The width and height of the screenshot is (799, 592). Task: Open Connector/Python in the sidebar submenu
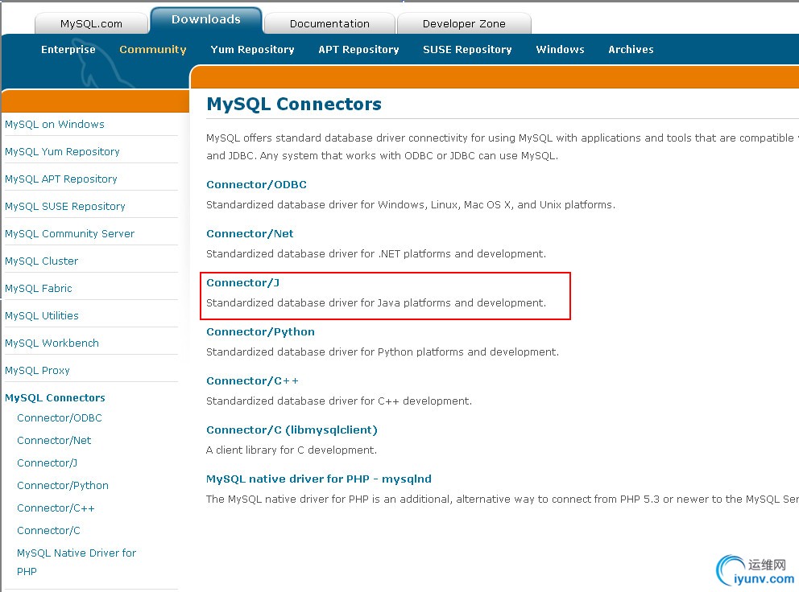point(63,486)
